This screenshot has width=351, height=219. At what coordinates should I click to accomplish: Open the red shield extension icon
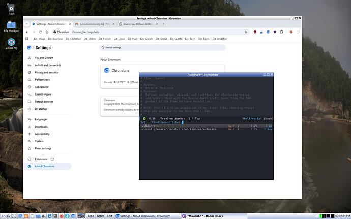pyautogui.click(x=255, y=32)
